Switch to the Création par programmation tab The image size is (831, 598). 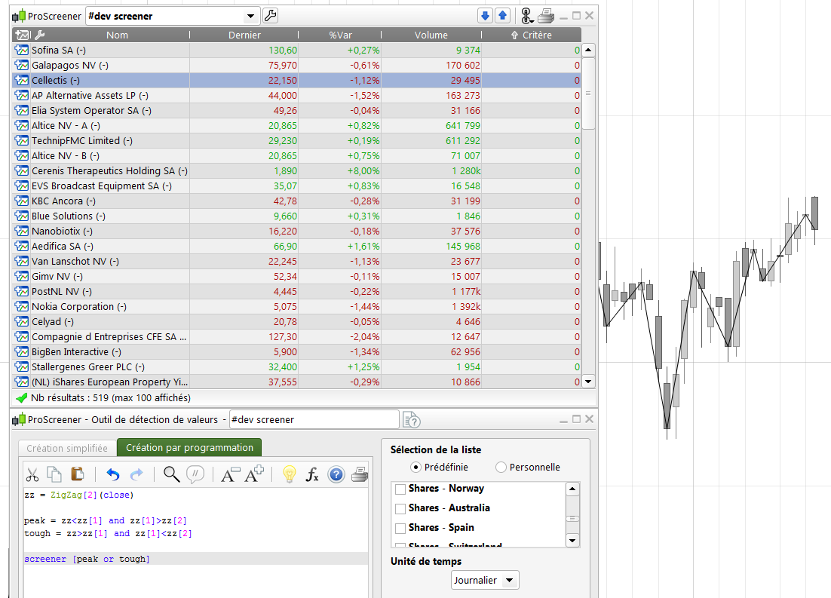click(x=189, y=447)
